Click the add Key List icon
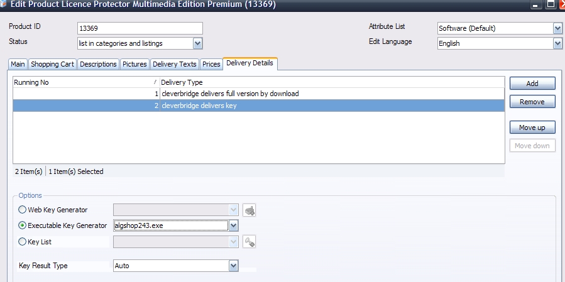This screenshot has width=565, height=282. (250, 242)
